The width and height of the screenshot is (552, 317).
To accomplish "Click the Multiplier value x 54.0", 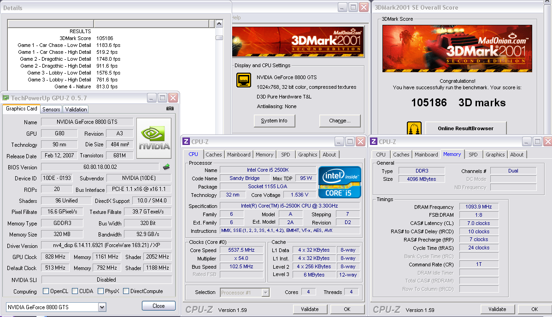I will point(241,258).
